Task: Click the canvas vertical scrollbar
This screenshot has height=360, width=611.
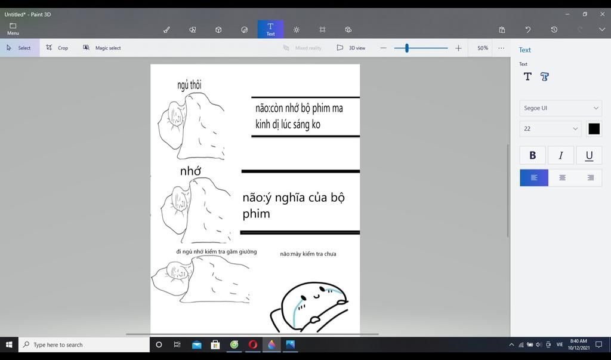Action: tap(508, 190)
